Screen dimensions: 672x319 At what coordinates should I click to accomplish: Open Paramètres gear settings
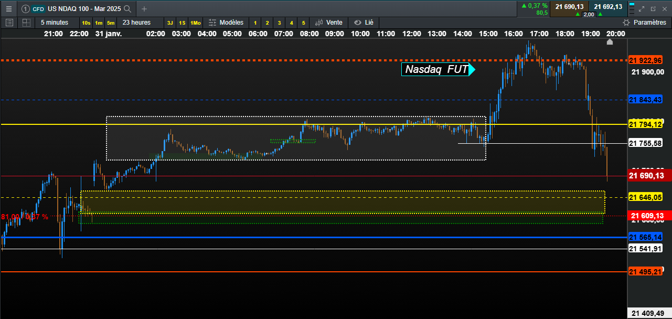tap(626, 23)
